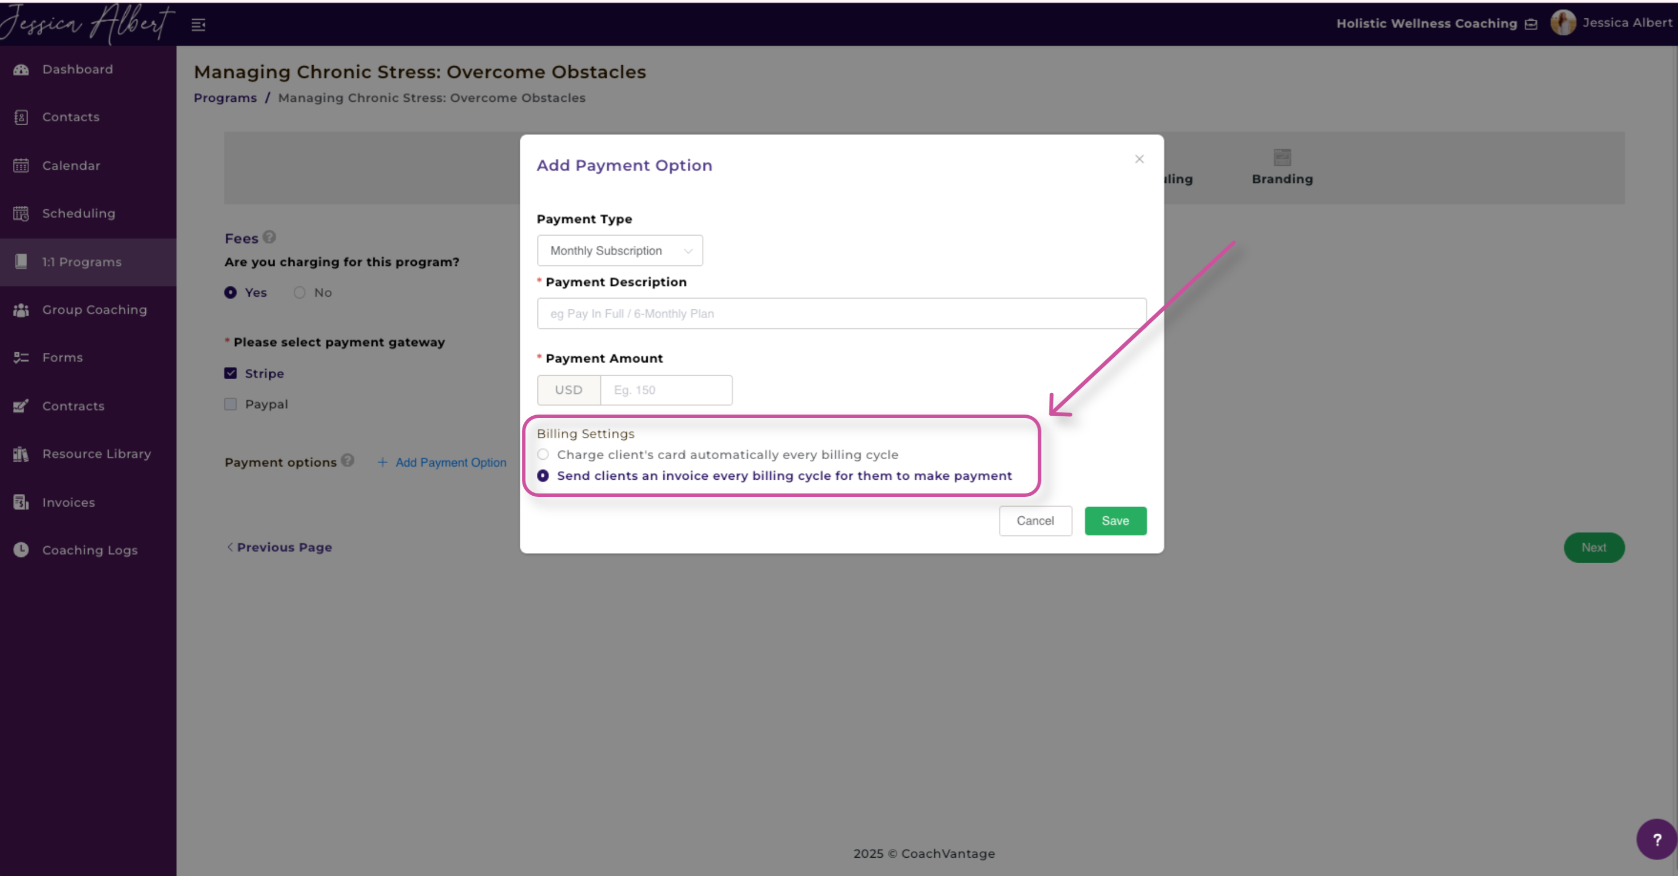Image resolution: width=1678 pixels, height=876 pixels.
Task: Focus the Payment Description field
Action: click(842, 314)
